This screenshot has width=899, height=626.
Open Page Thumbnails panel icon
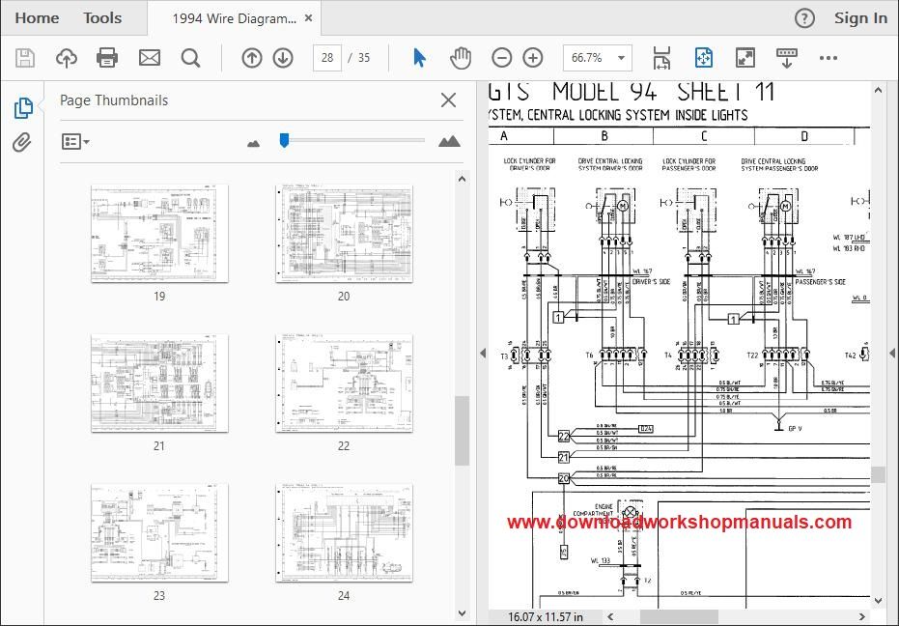pyautogui.click(x=23, y=108)
